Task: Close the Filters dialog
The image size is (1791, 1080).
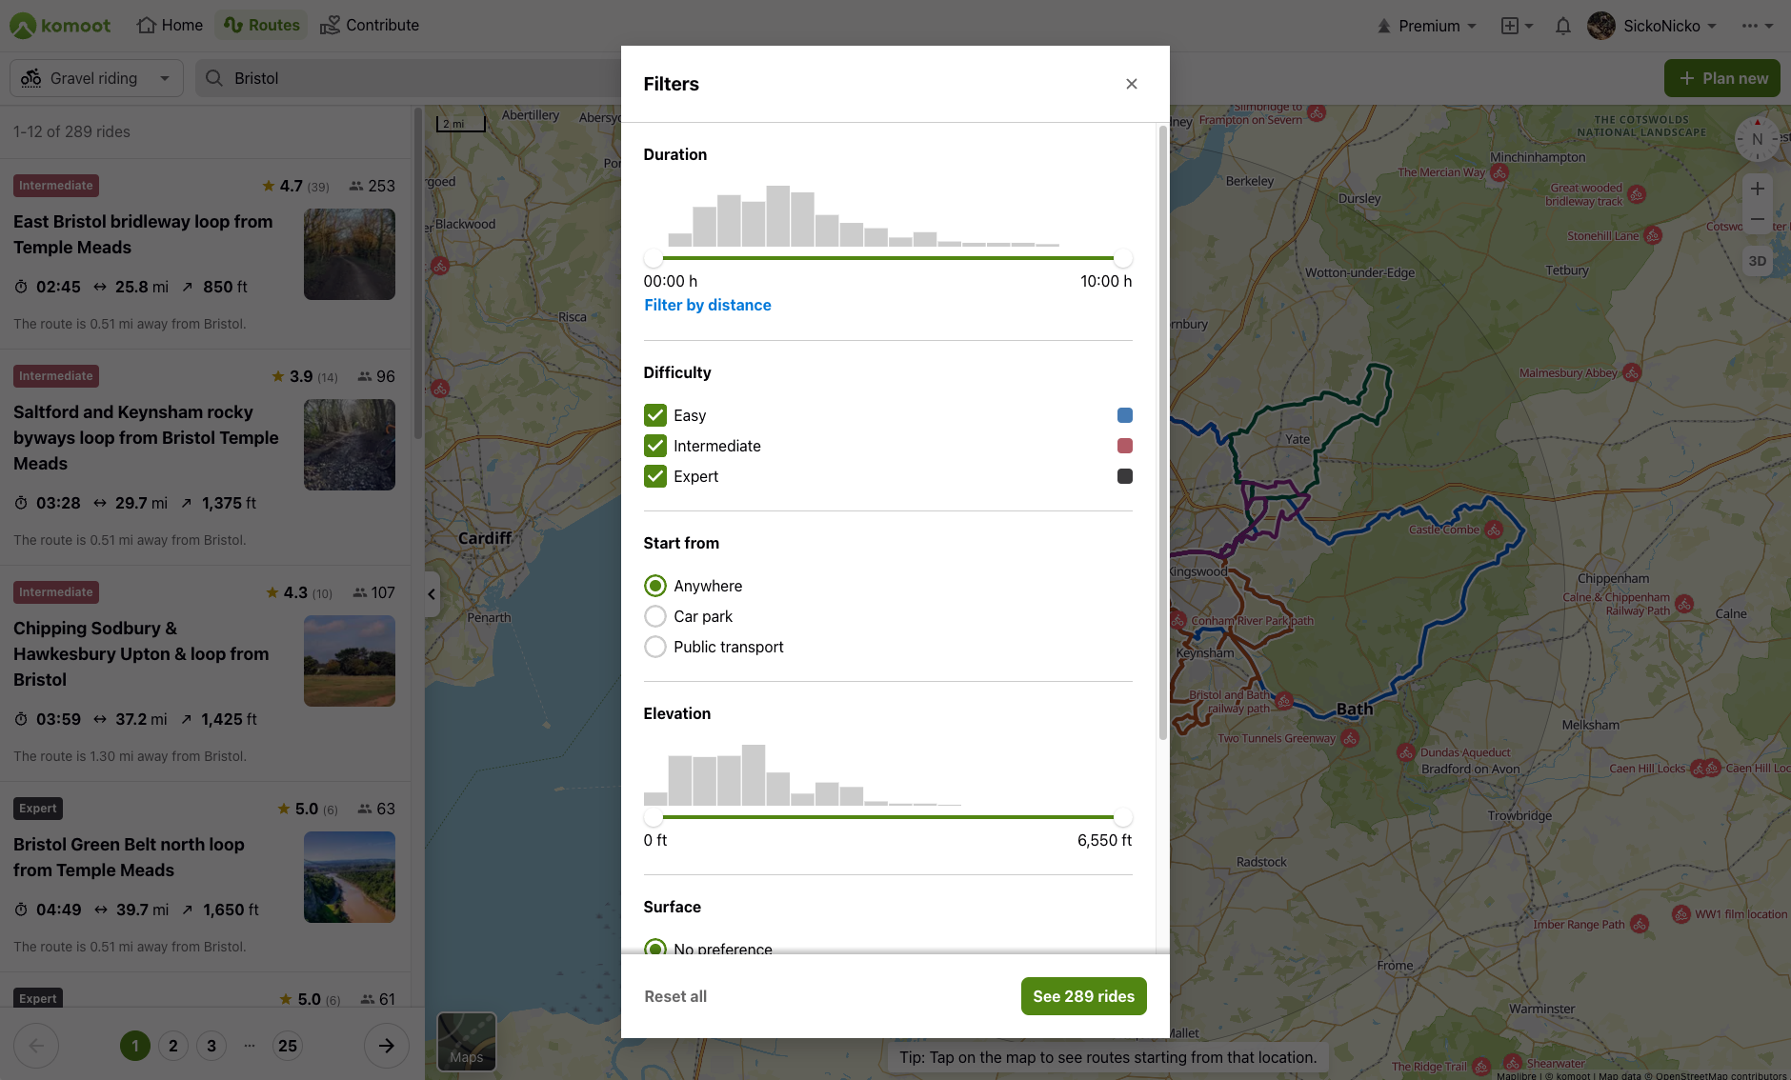Action: tap(1132, 84)
